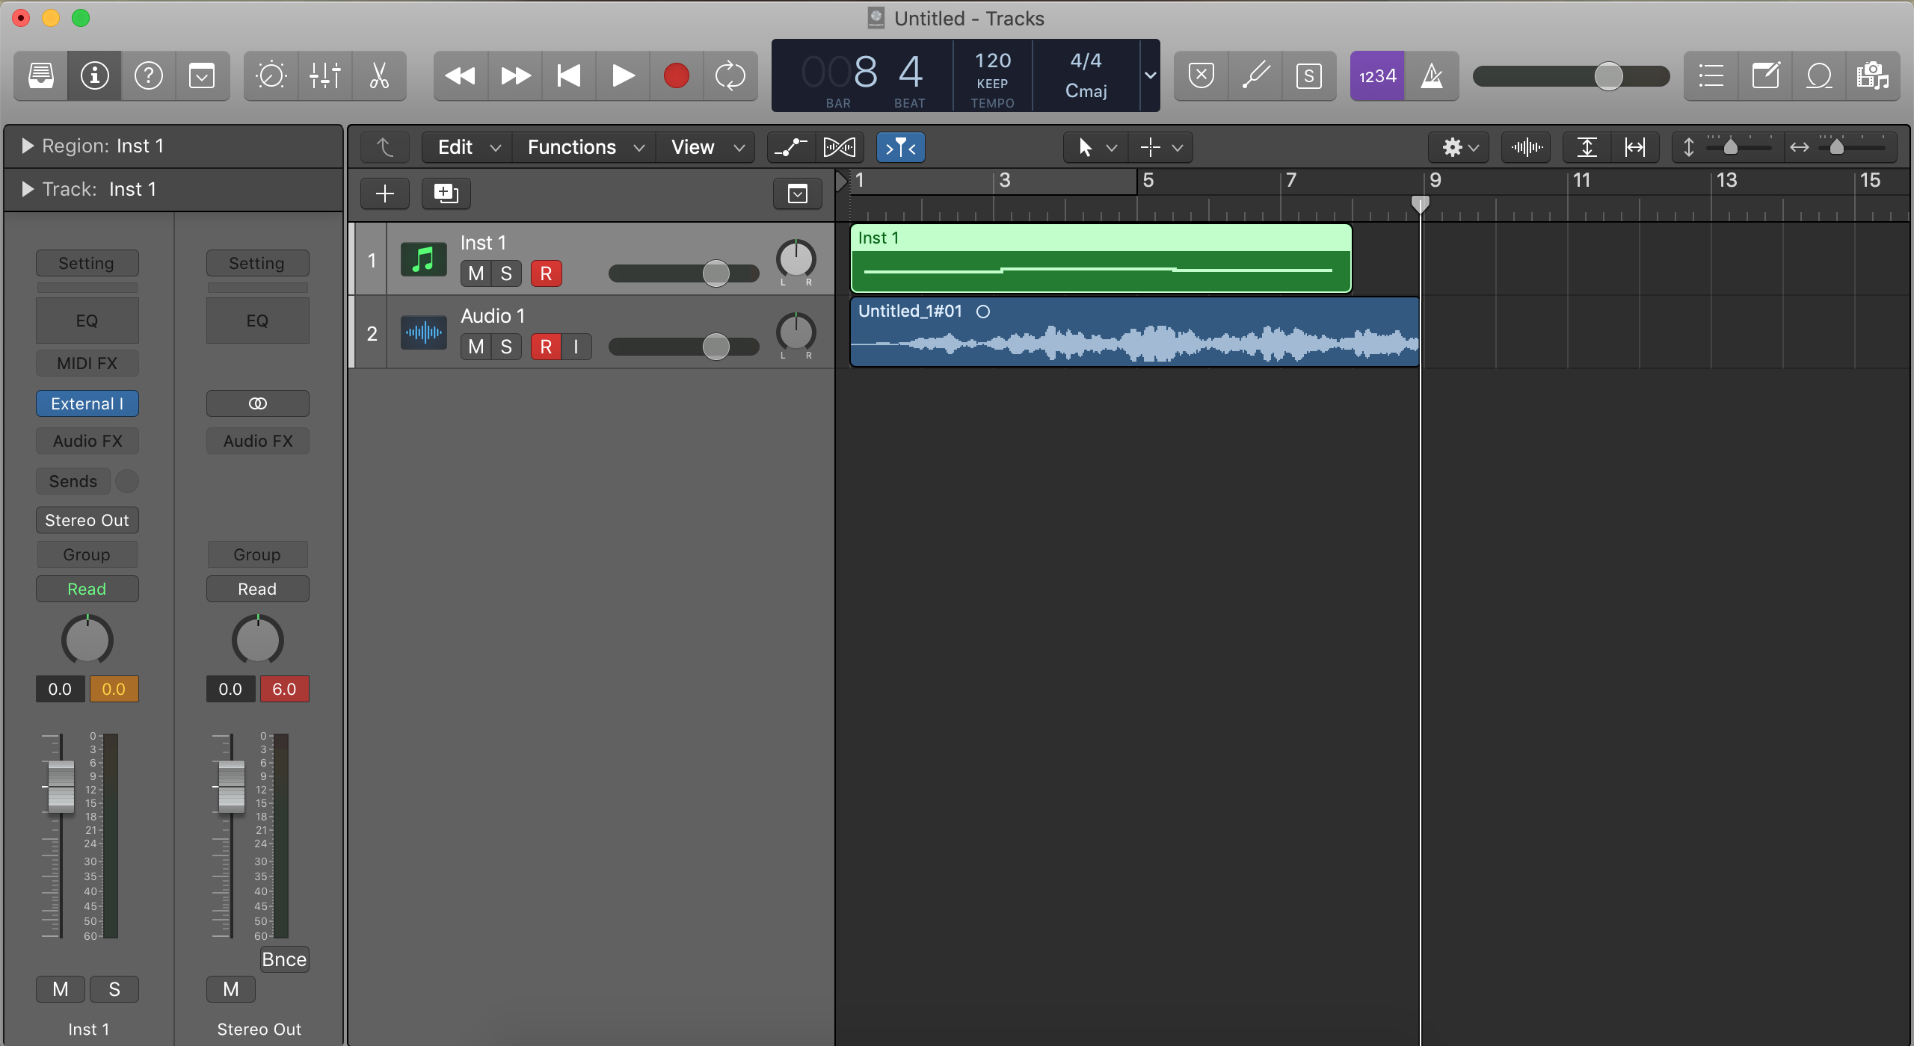1914x1046 pixels.
Task: Click the display mode dropdown arrow in LCD
Action: point(1150,75)
